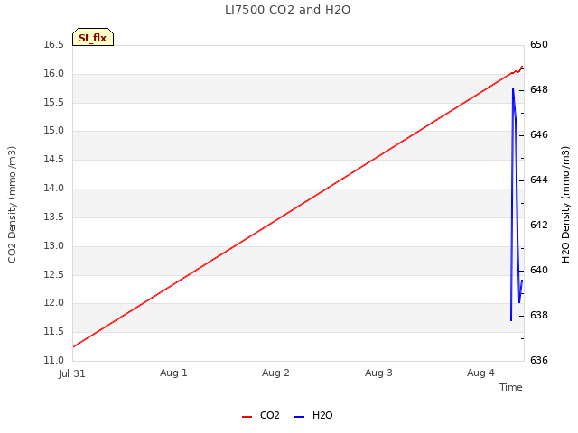The image size is (578, 433).
Task: Click the Time axis label
Action: pyautogui.click(x=511, y=387)
